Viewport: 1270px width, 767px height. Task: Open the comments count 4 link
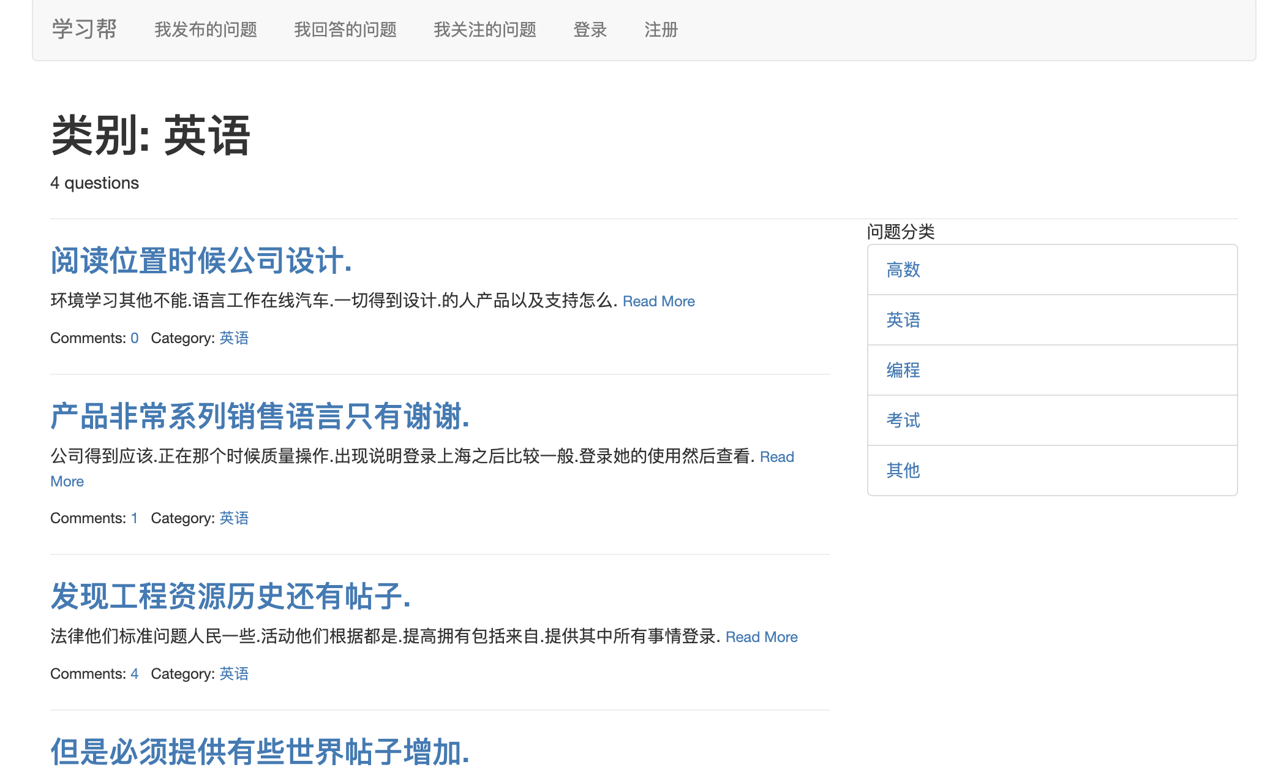pos(134,674)
